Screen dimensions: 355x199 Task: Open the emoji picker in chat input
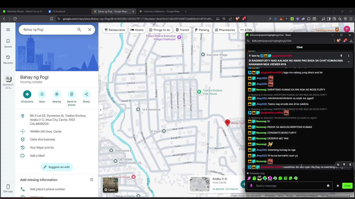point(328,186)
